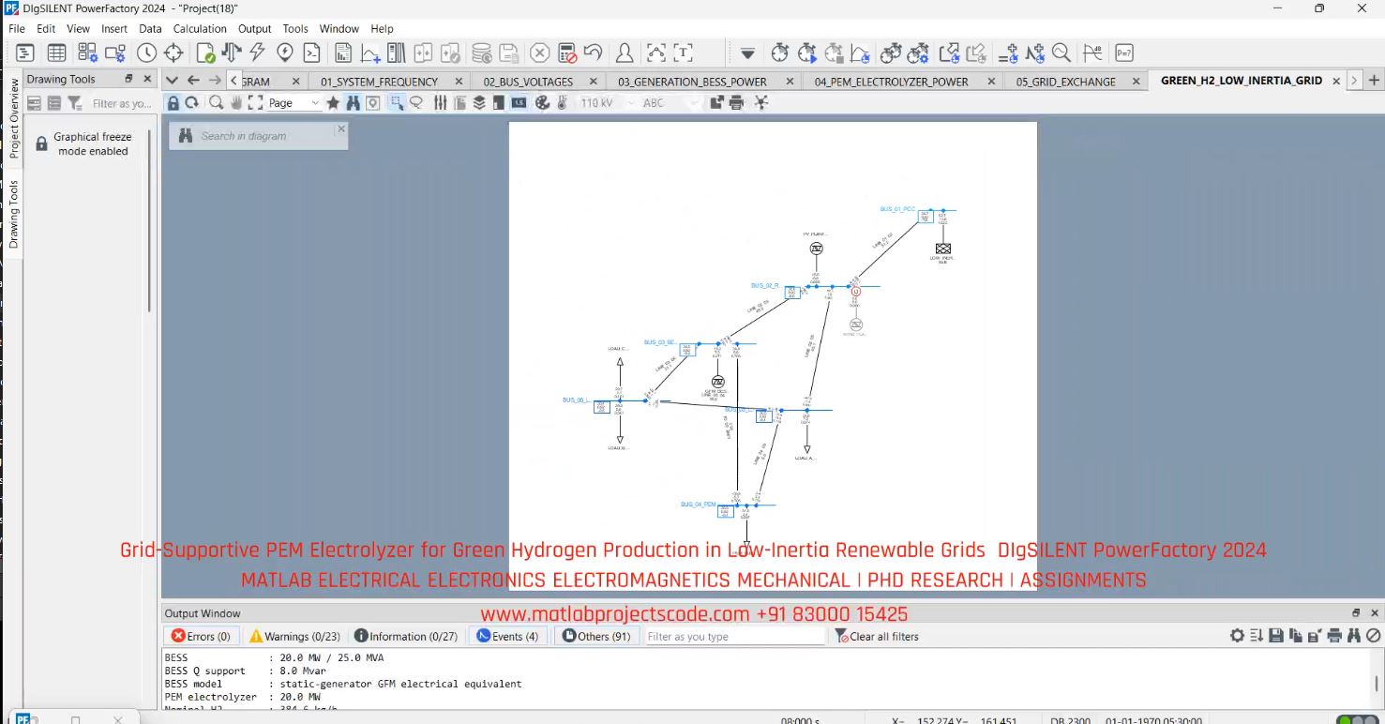Click the Calculate Load Flow icon
Viewport: 1385px width, 724px height.
[x=231, y=53]
